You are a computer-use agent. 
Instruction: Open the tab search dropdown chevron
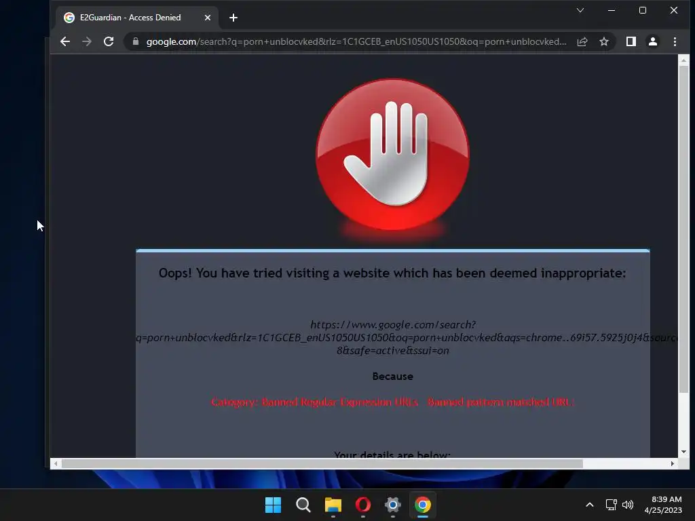point(580,10)
